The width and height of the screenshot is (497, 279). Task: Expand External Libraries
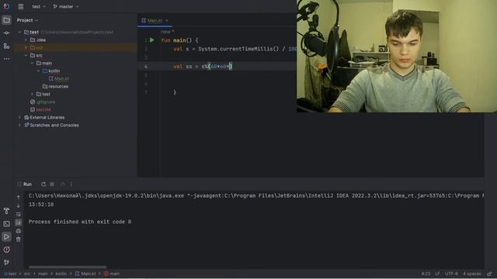click(x=19, y=117)
